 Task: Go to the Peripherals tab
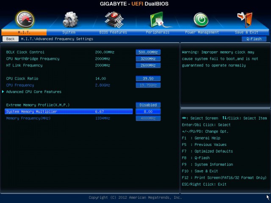click(x=158, y=32)
